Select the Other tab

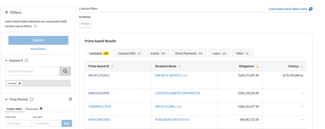(243, 53)
